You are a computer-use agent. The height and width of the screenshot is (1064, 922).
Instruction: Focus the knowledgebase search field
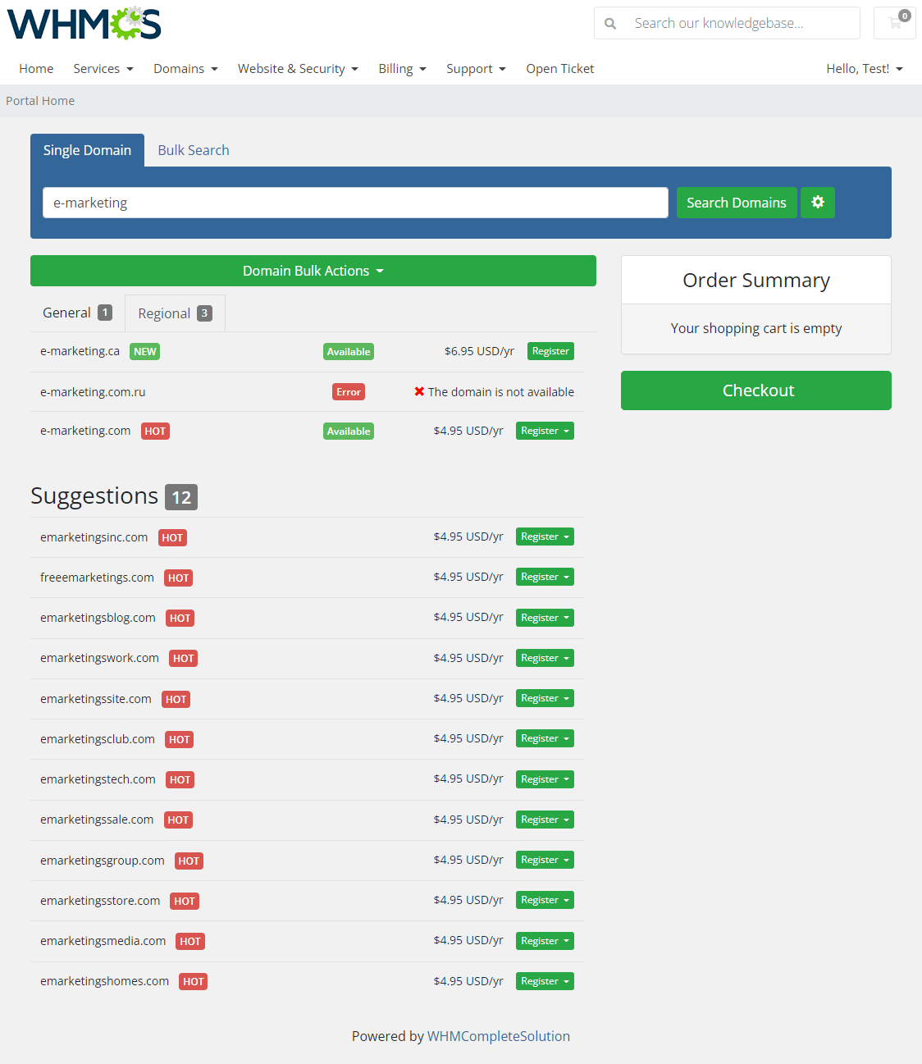[742, 23]
